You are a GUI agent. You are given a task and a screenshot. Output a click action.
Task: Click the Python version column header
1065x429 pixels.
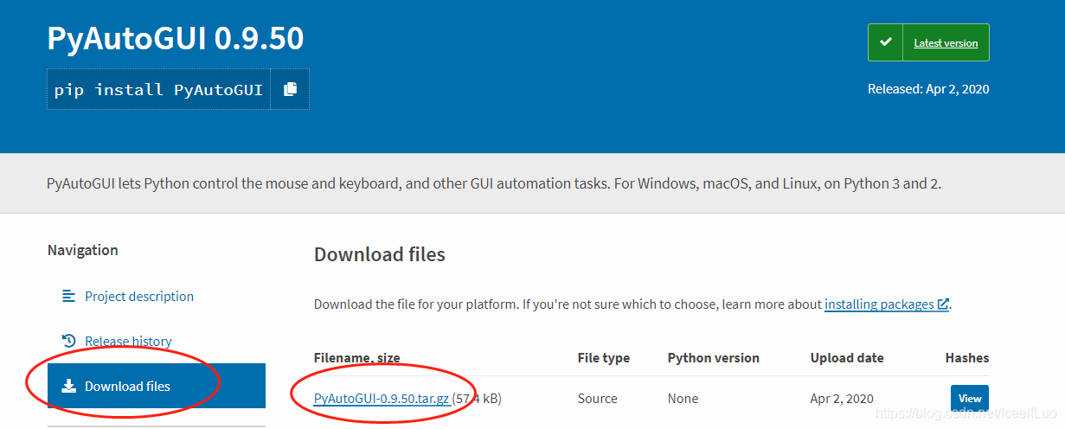point(714,358)
